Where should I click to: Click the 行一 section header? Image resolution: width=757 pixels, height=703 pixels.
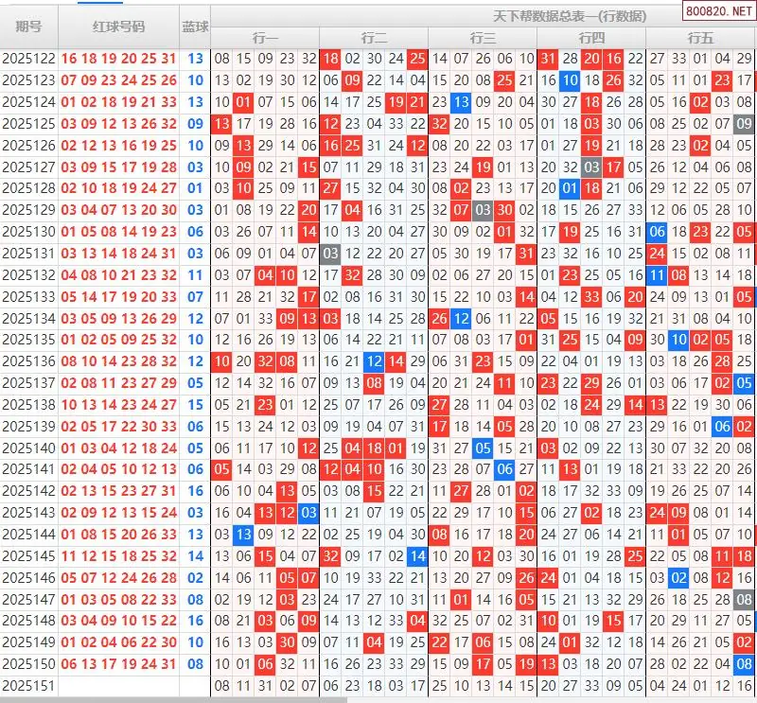click(x=265, y=38)
